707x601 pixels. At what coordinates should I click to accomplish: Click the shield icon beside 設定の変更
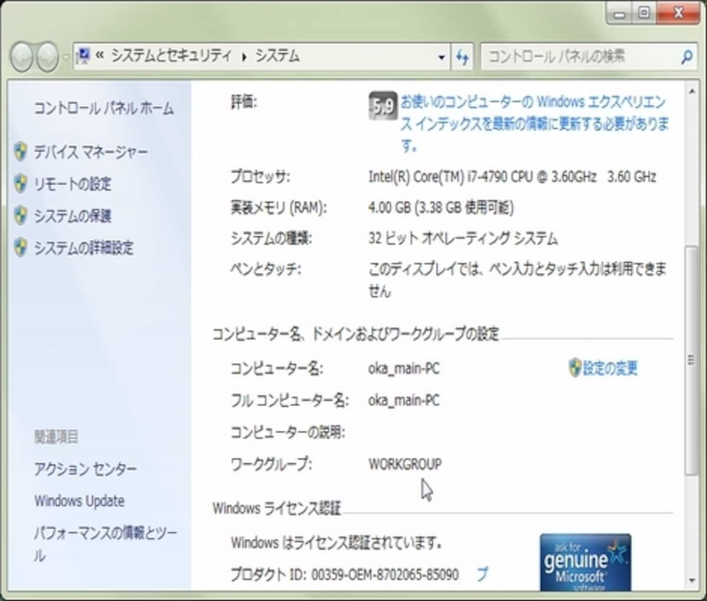click(575, 368)
